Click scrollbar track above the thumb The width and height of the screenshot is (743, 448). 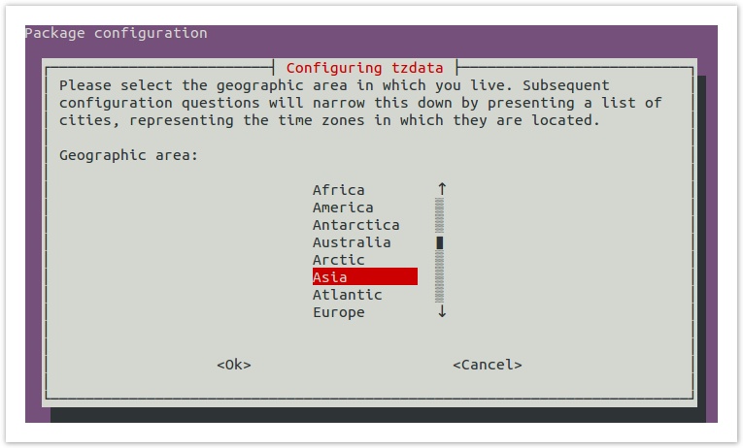tap(440, 215)
